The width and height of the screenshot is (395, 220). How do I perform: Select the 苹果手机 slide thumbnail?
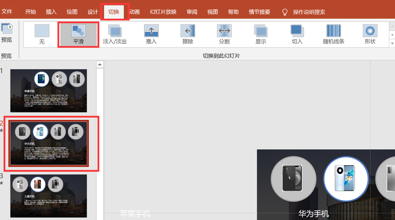tap(48, 90)
